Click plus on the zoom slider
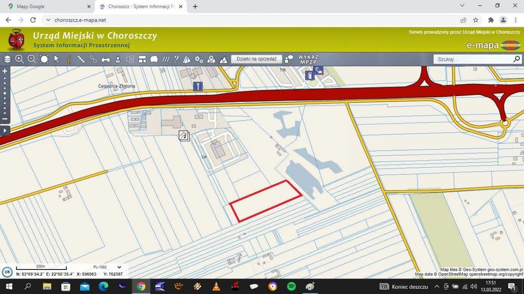This screenshot has width=524, height=294. 5,71
